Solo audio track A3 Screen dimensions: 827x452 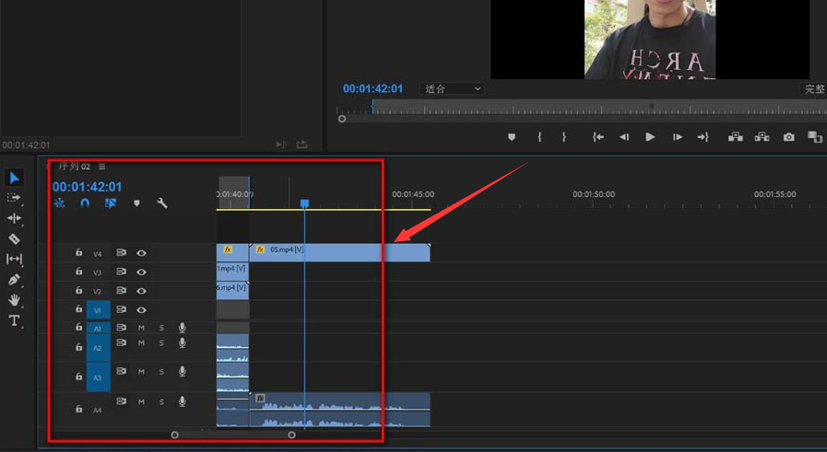[x=161, y=372]
